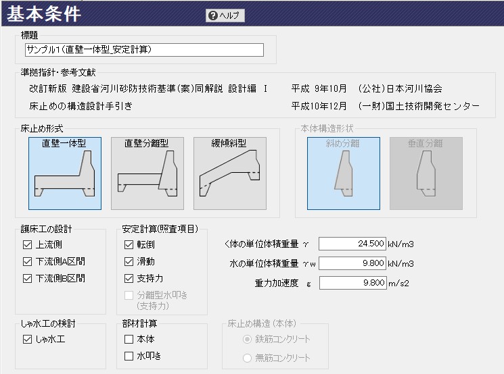Toggle the 下流側B区間 checkbox
Screen dimensions: 504x374
pyautogui.click(x=28, y=278)
